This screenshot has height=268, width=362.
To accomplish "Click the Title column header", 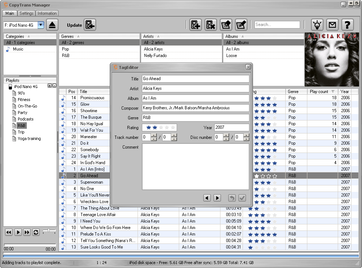I will click(94, 92).
